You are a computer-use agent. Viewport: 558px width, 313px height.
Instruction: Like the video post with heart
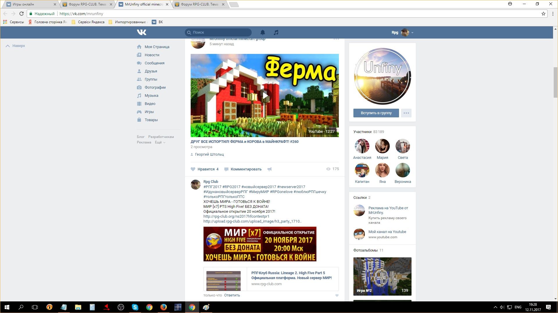(x=193, y=169)
